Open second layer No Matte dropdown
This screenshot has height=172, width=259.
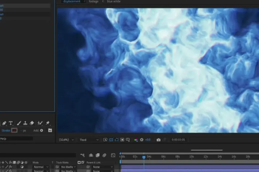(68, 171)
